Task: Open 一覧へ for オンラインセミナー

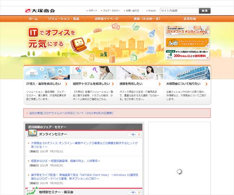Action: click(x=134, y=135)
